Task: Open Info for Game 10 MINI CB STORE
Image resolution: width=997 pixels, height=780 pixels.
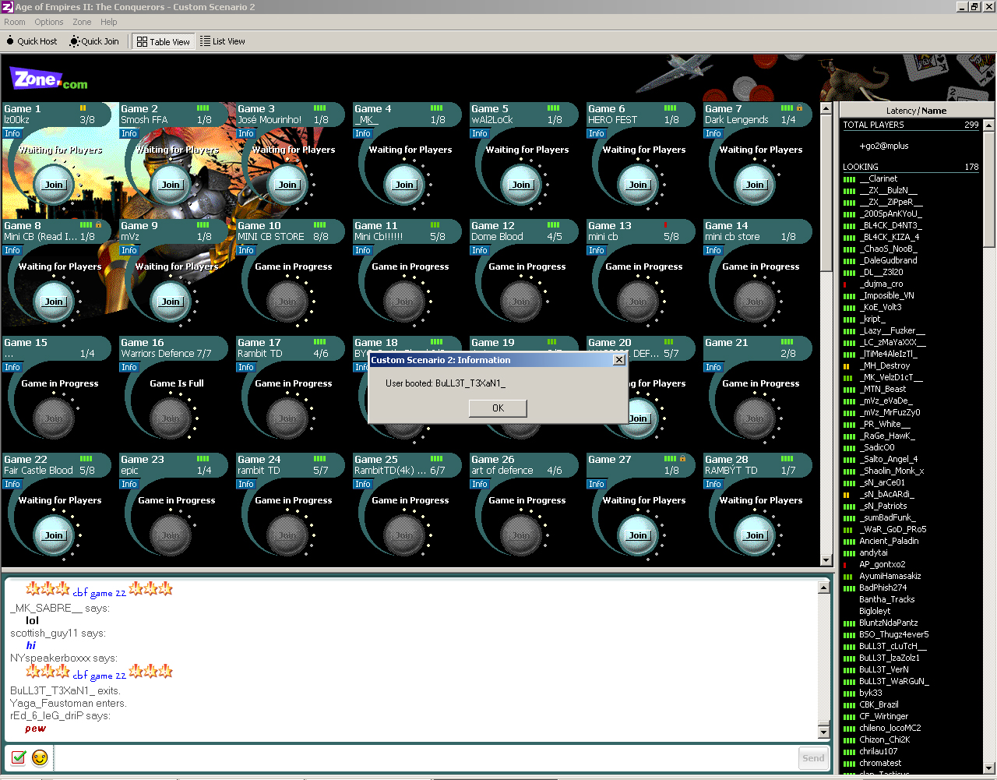Action: click(246, 250)
